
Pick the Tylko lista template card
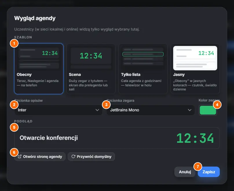pyautogui.click(x=143, y=69)
